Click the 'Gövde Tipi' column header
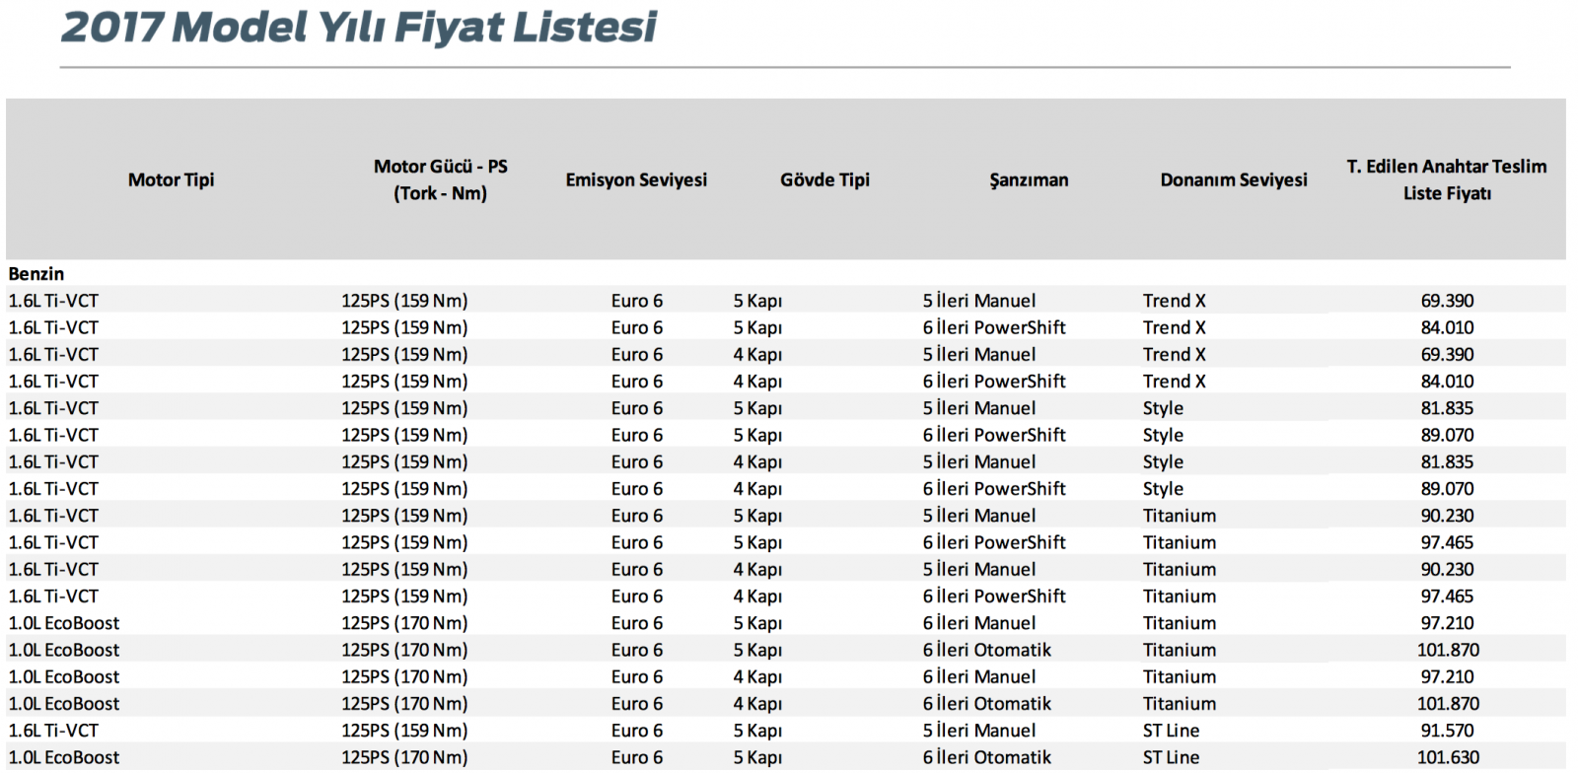Viewport: 1578px width, 773px height. (825, 179)
